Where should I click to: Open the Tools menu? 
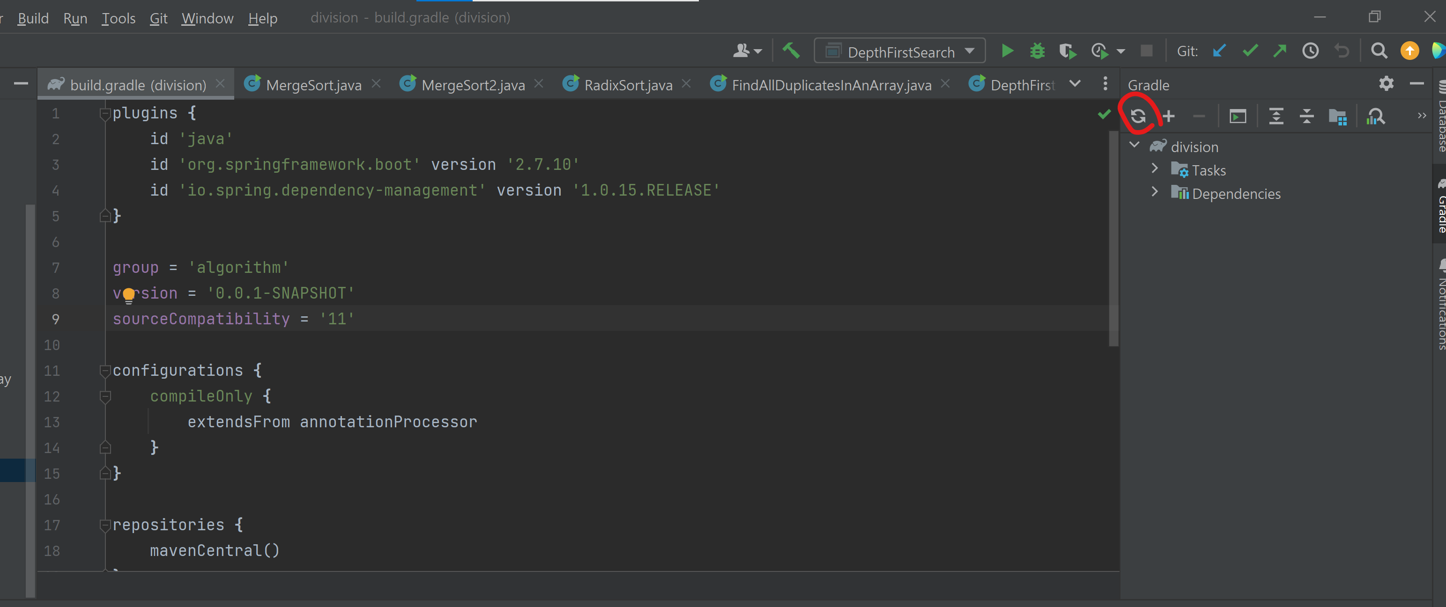(x=119, y=18)
